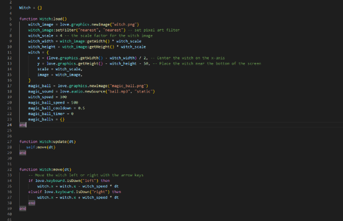Click the setFilter method call
This screenshot has height=221, width=343.
(66, 30)
